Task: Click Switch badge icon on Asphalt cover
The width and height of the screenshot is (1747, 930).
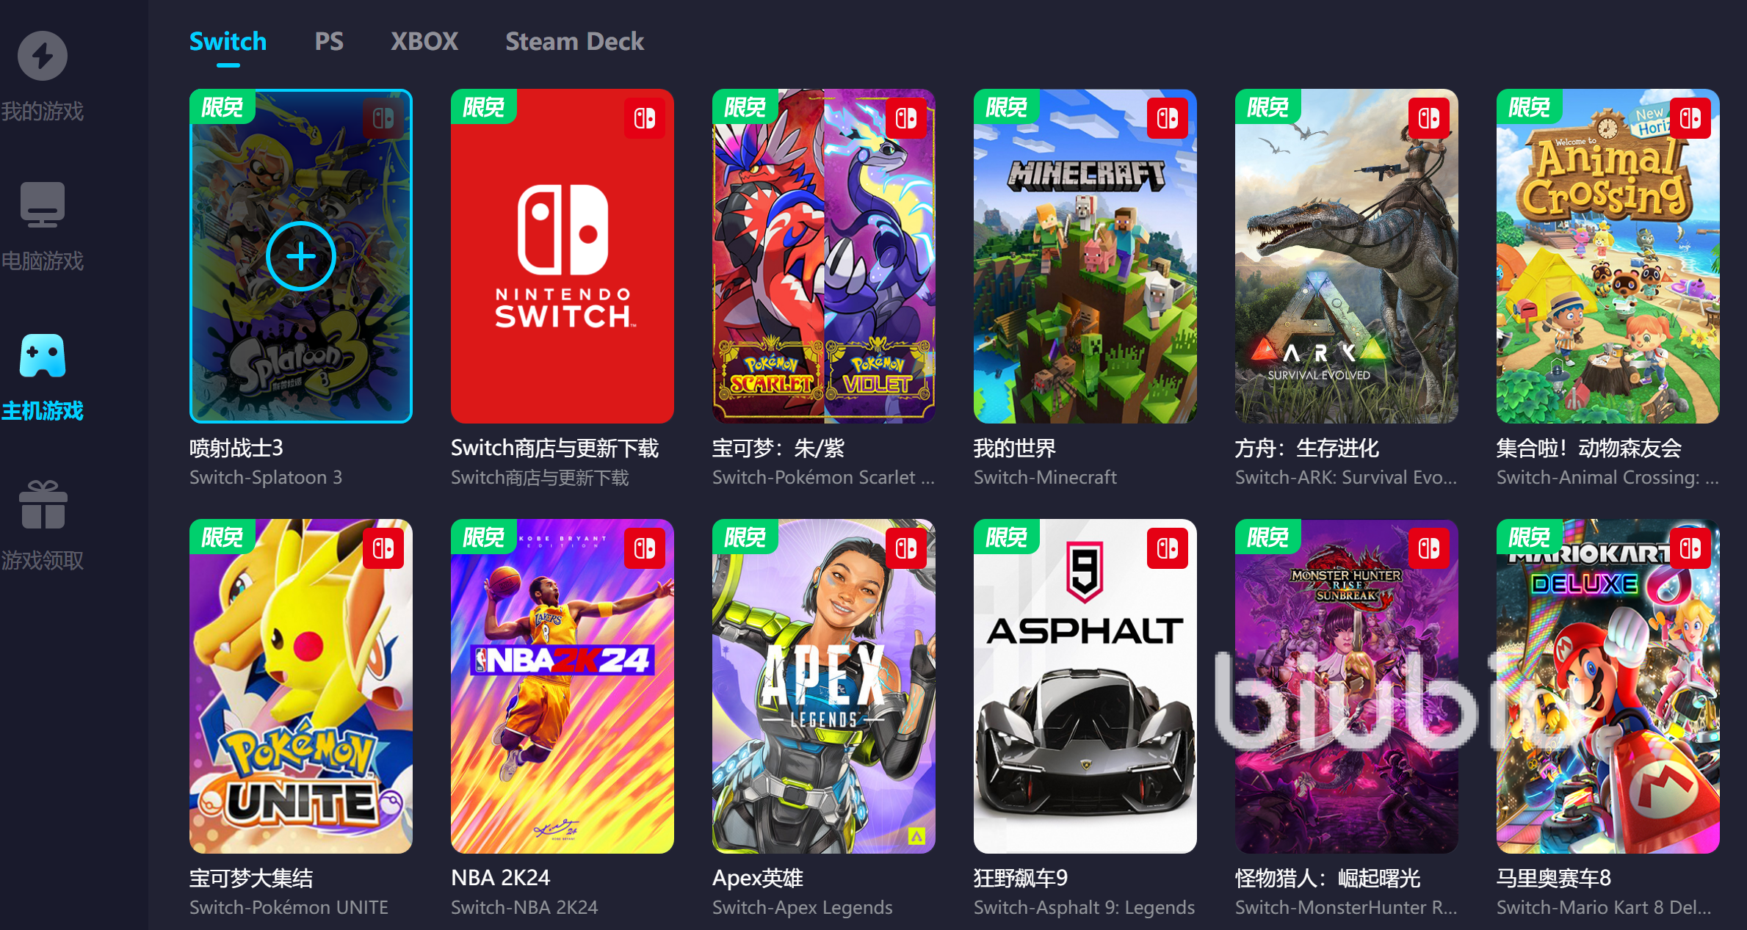Action: tap(1168, 548)
